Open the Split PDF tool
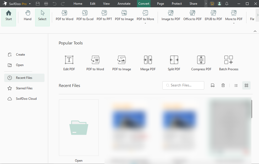The width and height of the screenshot is (259, 164). coord(174,62)
